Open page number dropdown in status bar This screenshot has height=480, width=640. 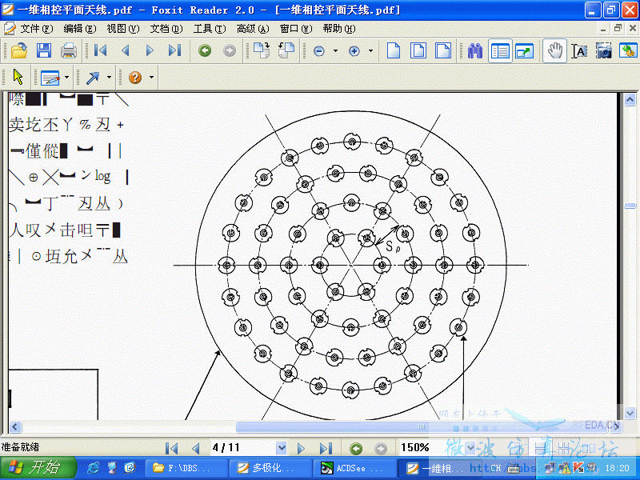(x=282, y=448)
